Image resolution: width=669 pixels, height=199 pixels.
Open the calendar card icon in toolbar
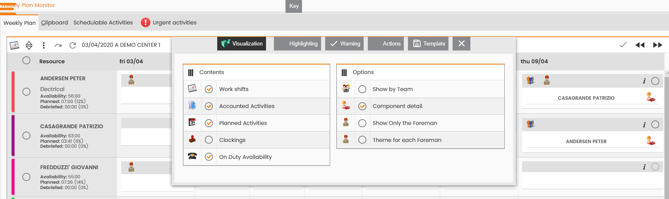click(14, 45)
